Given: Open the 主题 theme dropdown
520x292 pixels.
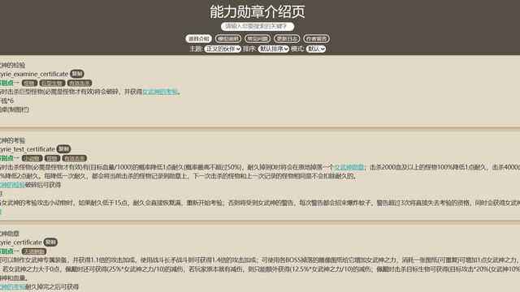Looking at the screenshot, I should pos(223,49).
